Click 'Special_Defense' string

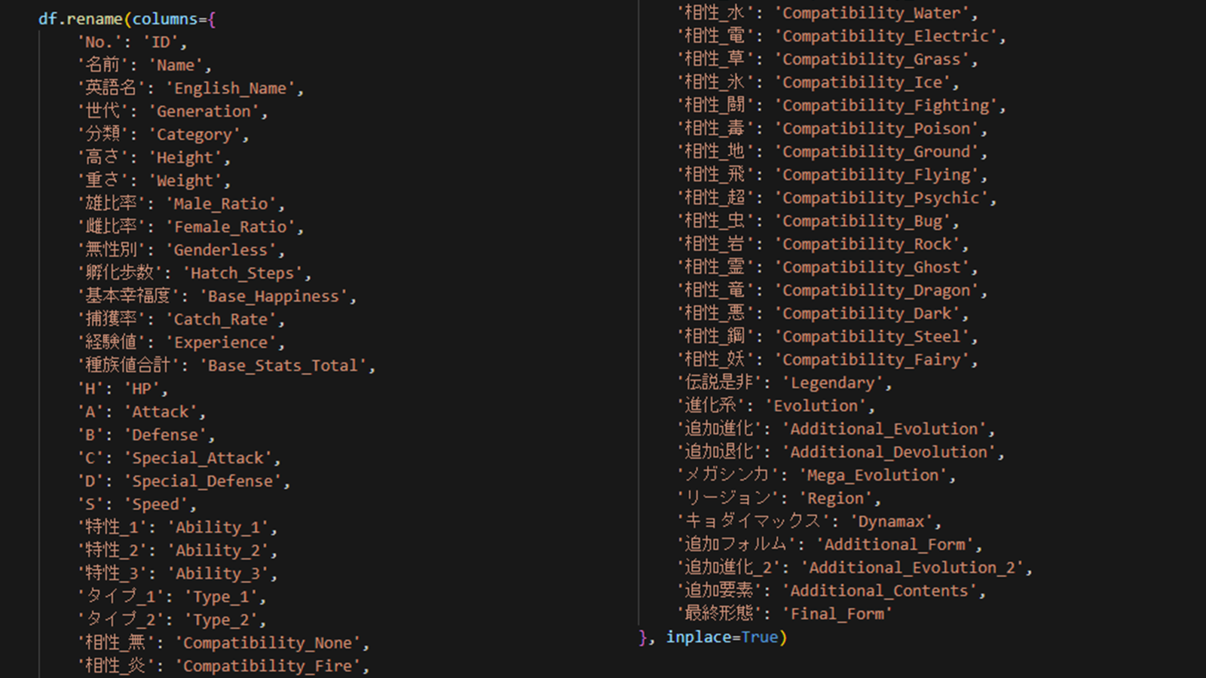202,481
